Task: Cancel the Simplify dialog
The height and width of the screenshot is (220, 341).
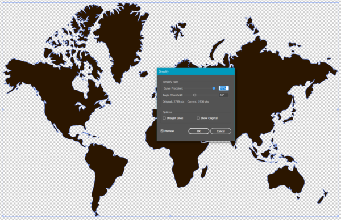Action: [221, 131]
